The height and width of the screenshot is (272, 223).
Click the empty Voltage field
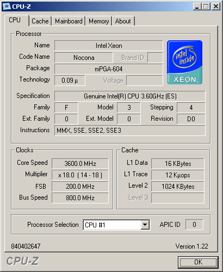145,81
